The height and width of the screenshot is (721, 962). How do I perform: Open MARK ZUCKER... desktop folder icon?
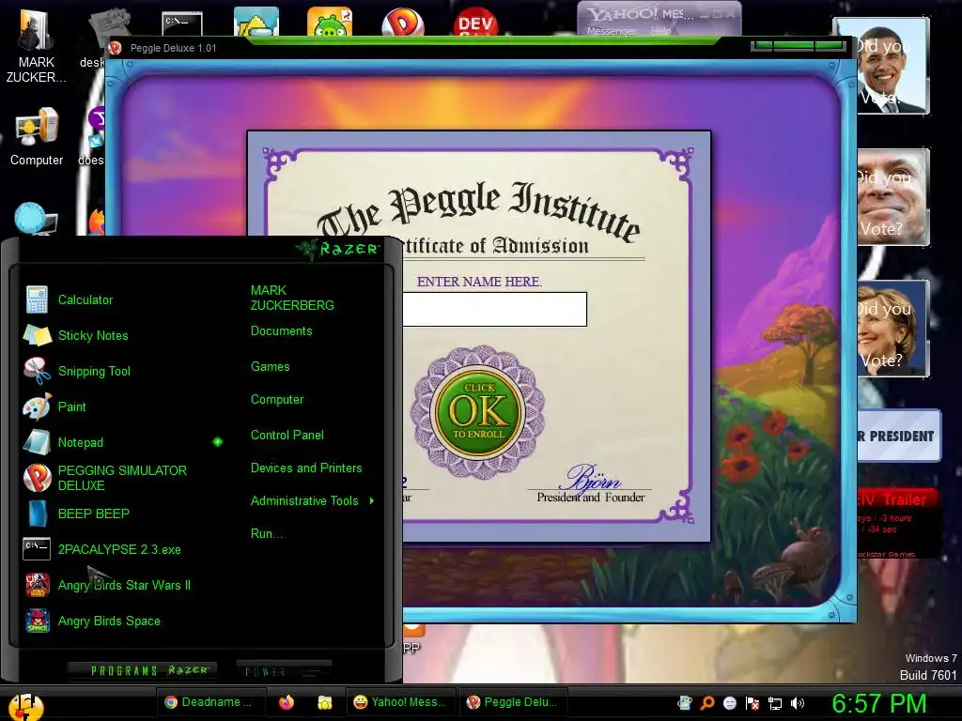37,48
